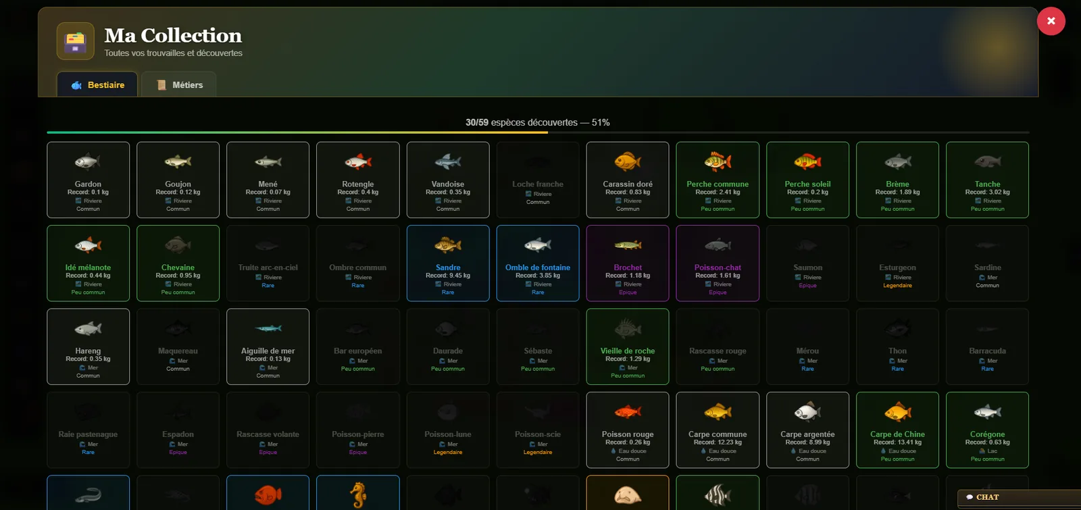Click the Carpe de Chine fish icon
The height and width of the screenshot is (510, 1081).
(897, 412)
